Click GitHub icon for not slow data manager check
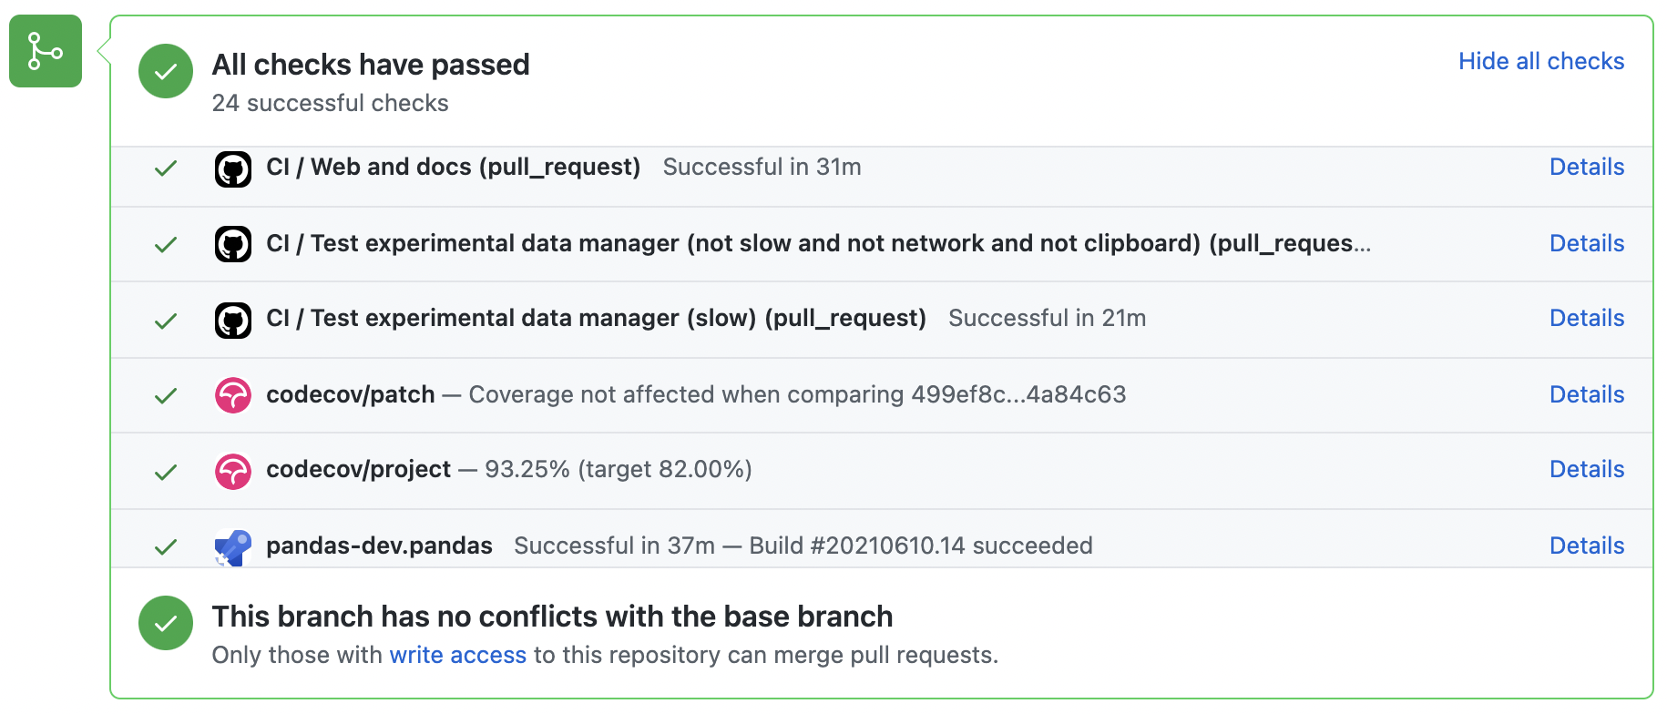The image size is (1667, 714). [233, 244]
